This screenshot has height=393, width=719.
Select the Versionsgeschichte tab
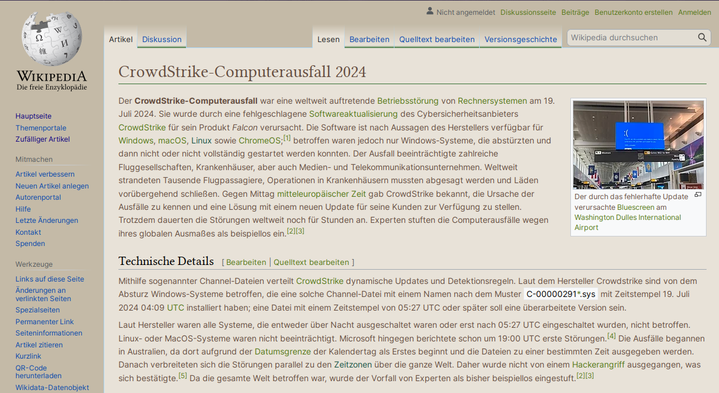(520, 39)
